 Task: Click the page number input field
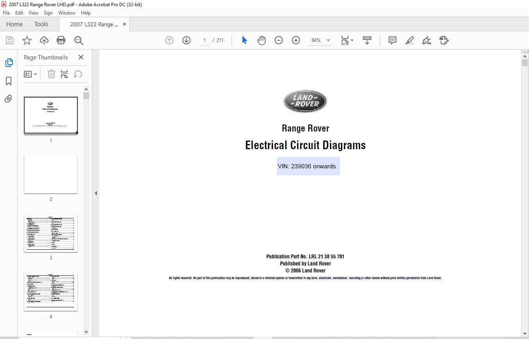[x=204, y=40]
